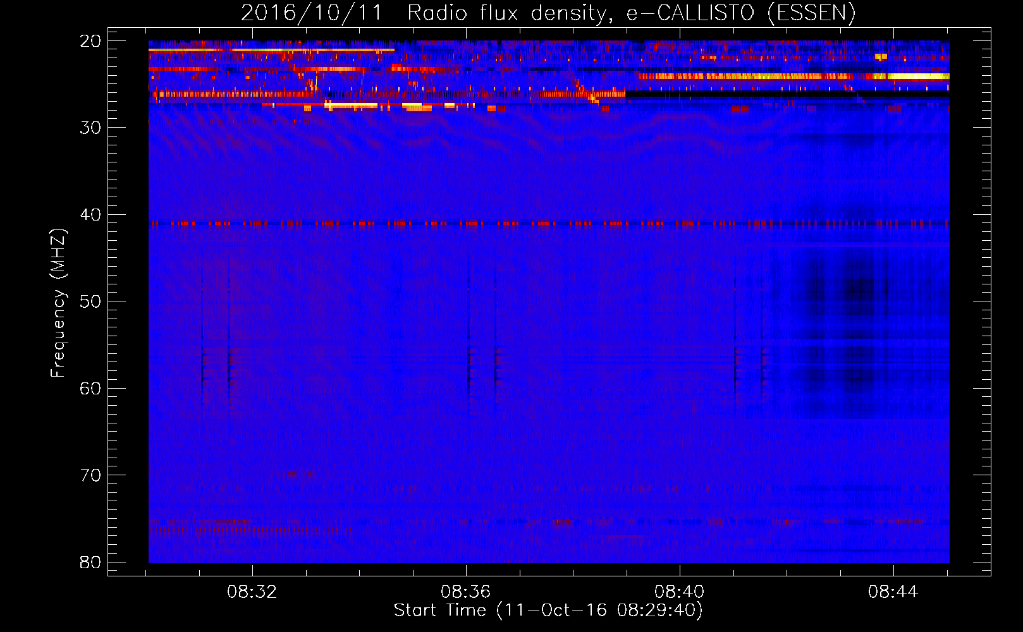Screen dimensions: 1023x632
Task: Click the Start Time axis label
Action: pos(548,611)
